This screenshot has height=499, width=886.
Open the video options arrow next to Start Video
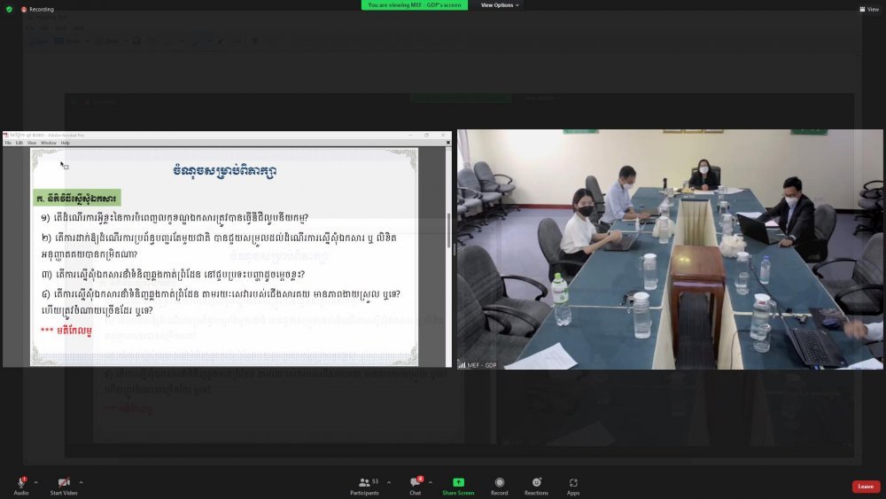(81, 482)
